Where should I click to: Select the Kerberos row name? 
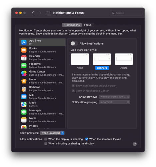35,87
